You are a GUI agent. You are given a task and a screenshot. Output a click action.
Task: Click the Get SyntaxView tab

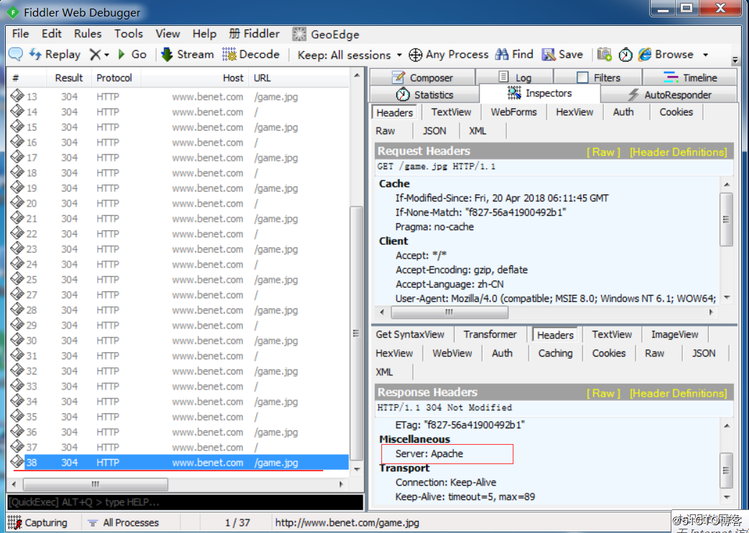(x=410, y=334)
